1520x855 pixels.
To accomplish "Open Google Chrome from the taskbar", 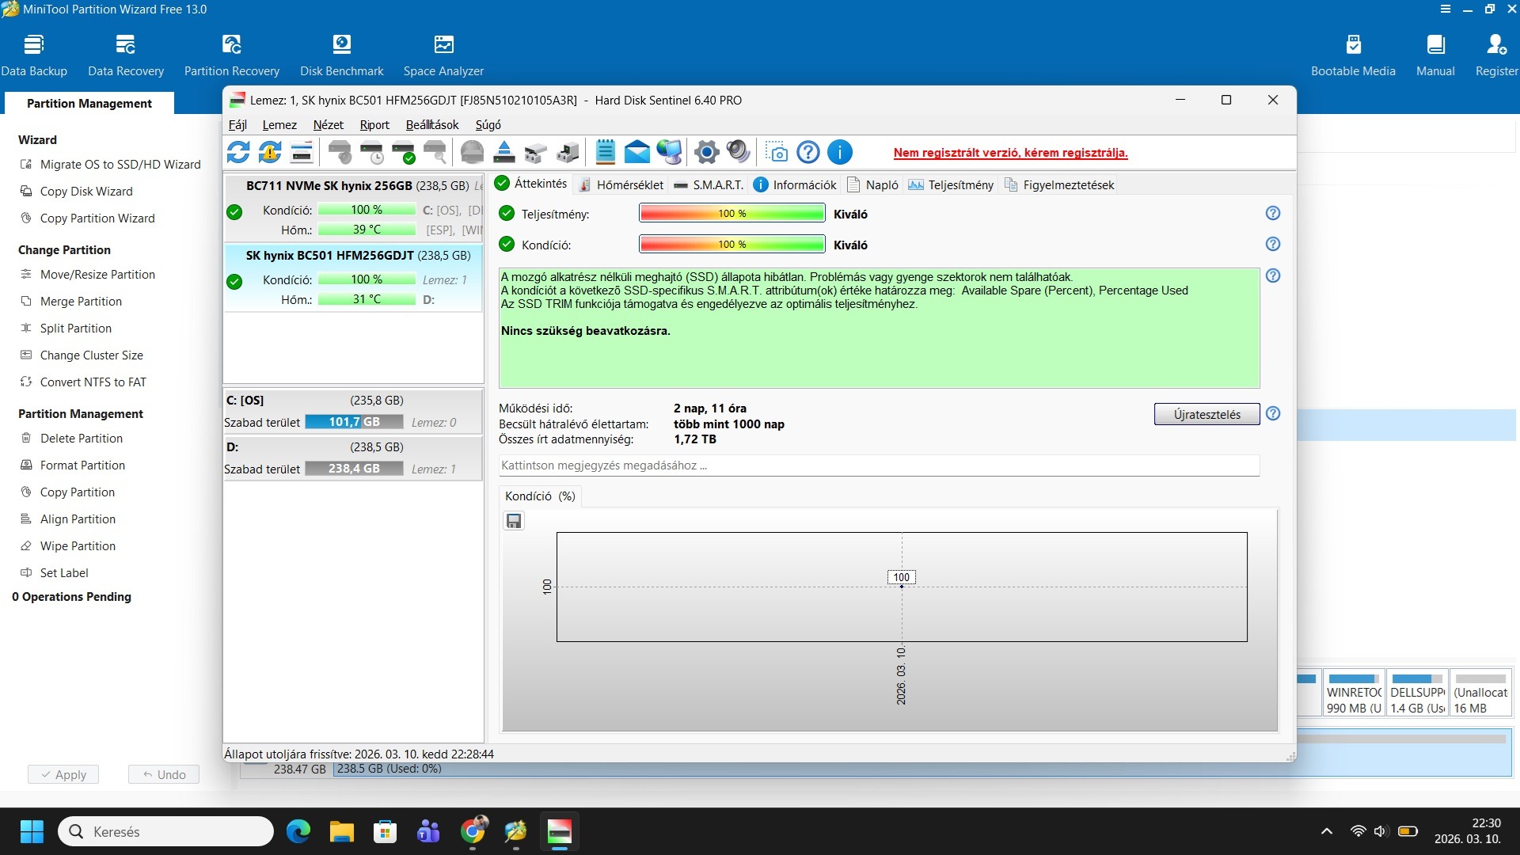I will click(473, 832).
